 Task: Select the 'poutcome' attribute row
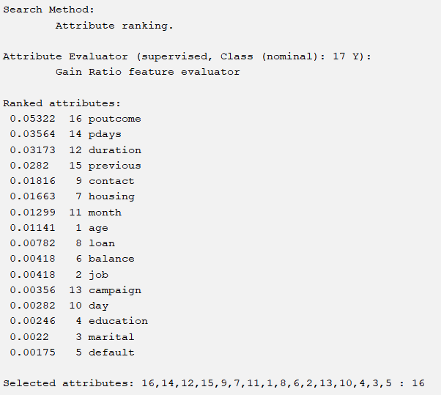tap(114, 119)
